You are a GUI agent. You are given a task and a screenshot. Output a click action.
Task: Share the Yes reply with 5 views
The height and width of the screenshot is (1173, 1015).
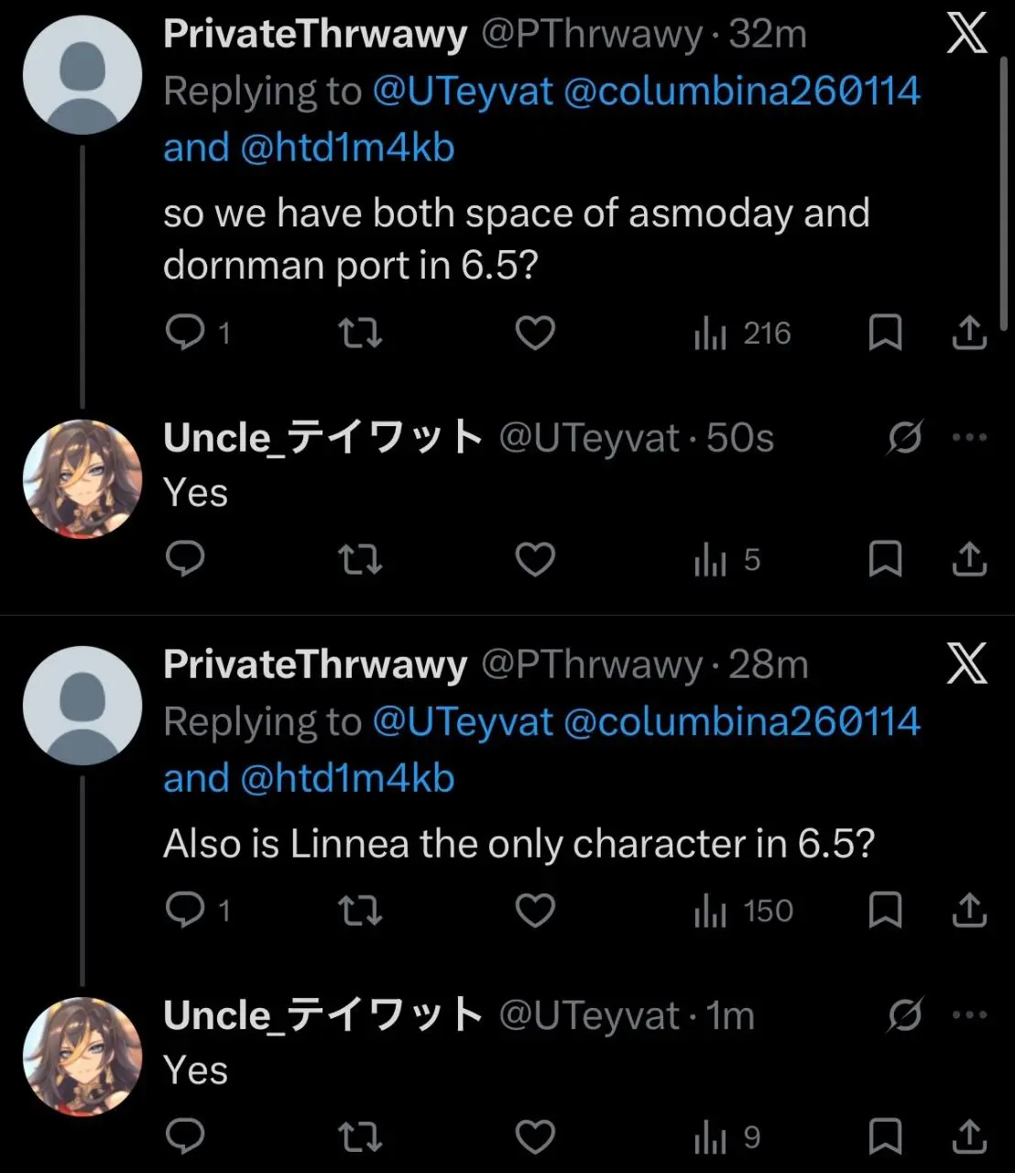tap(969, 559)
